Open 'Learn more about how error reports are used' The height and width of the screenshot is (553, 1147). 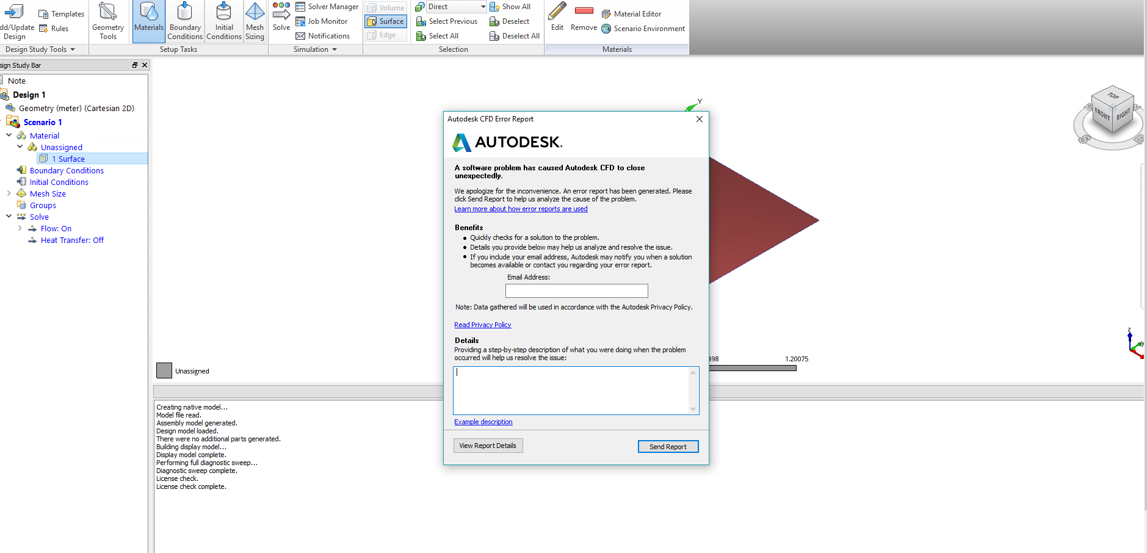[x=521, y=209]
